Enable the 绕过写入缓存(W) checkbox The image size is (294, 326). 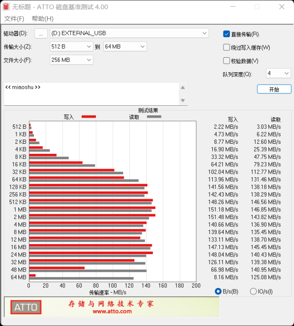226,48
